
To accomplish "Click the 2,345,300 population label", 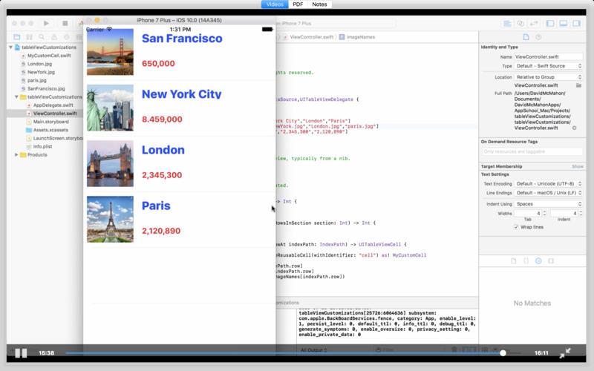I will [162, 175].
